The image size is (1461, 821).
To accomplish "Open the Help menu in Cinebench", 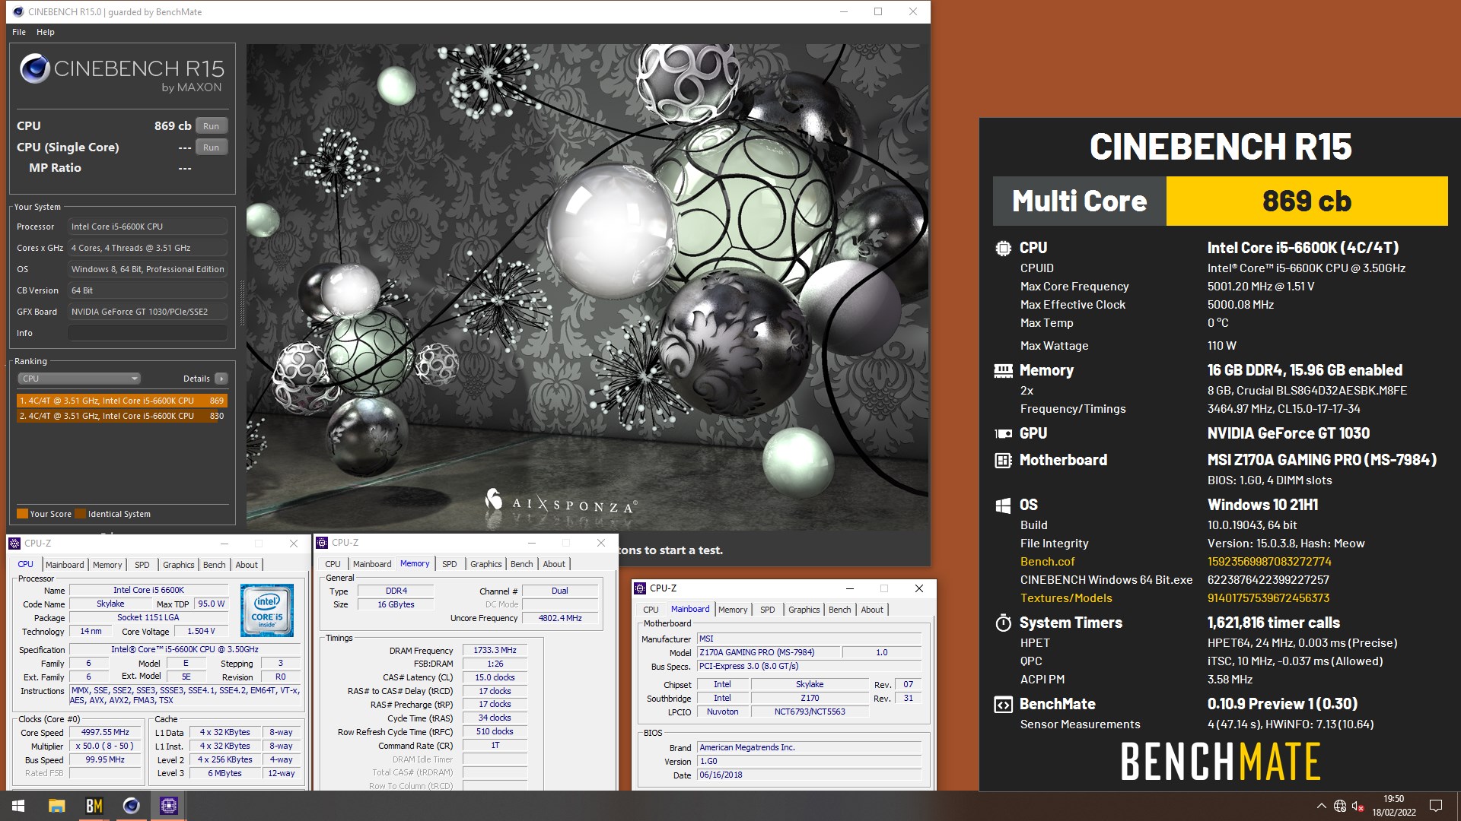I will point(46,32).
